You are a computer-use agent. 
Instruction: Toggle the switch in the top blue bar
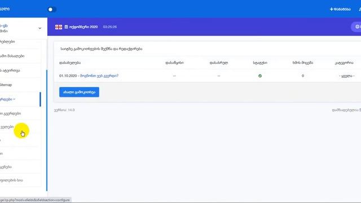tap(52, 10)
